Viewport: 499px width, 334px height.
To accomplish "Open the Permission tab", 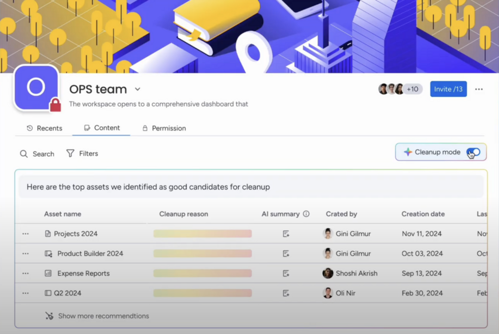I will pyautogui.click(x=164, y=128).
